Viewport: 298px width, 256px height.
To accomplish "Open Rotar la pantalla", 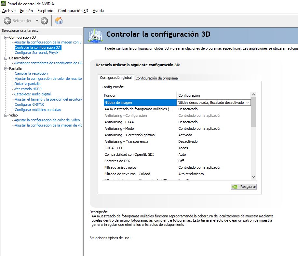I will pyautogui.click(x=28, y=84).
